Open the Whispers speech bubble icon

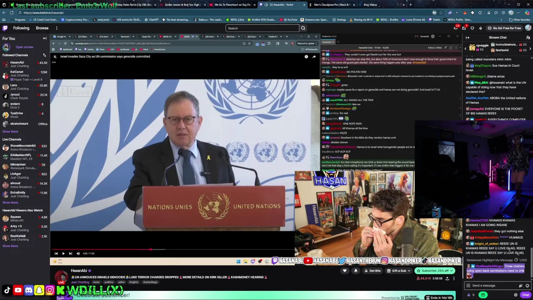point(472,28)
